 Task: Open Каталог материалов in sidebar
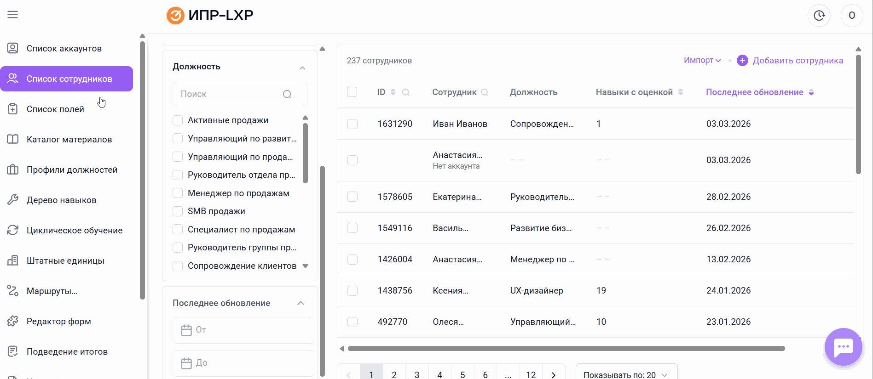tap(69, 140)
